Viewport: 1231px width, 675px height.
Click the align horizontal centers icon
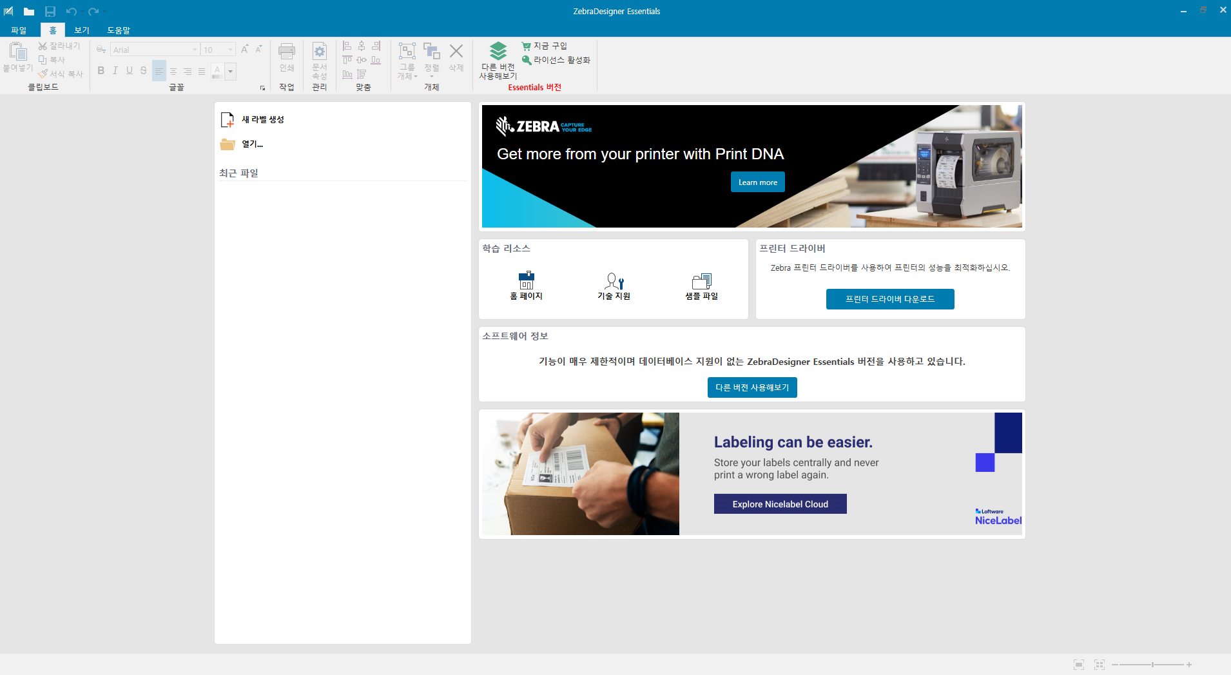(362, 46)
